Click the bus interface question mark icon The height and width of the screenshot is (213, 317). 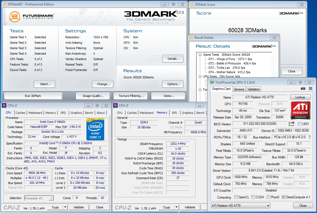(x=310, y=137)
